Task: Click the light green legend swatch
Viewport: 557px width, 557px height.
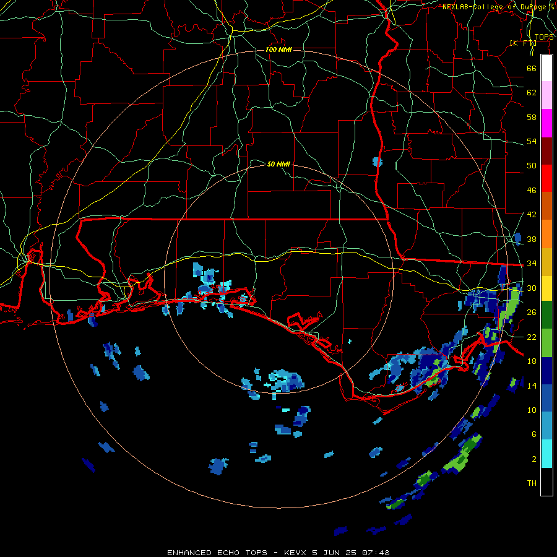Action: (546, 343)
